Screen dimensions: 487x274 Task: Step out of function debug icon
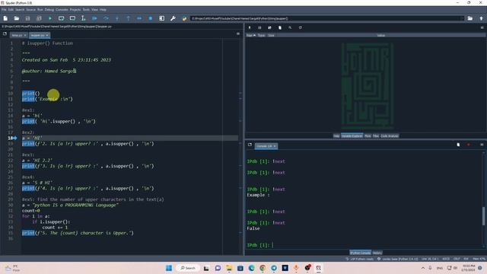[129, 18]
